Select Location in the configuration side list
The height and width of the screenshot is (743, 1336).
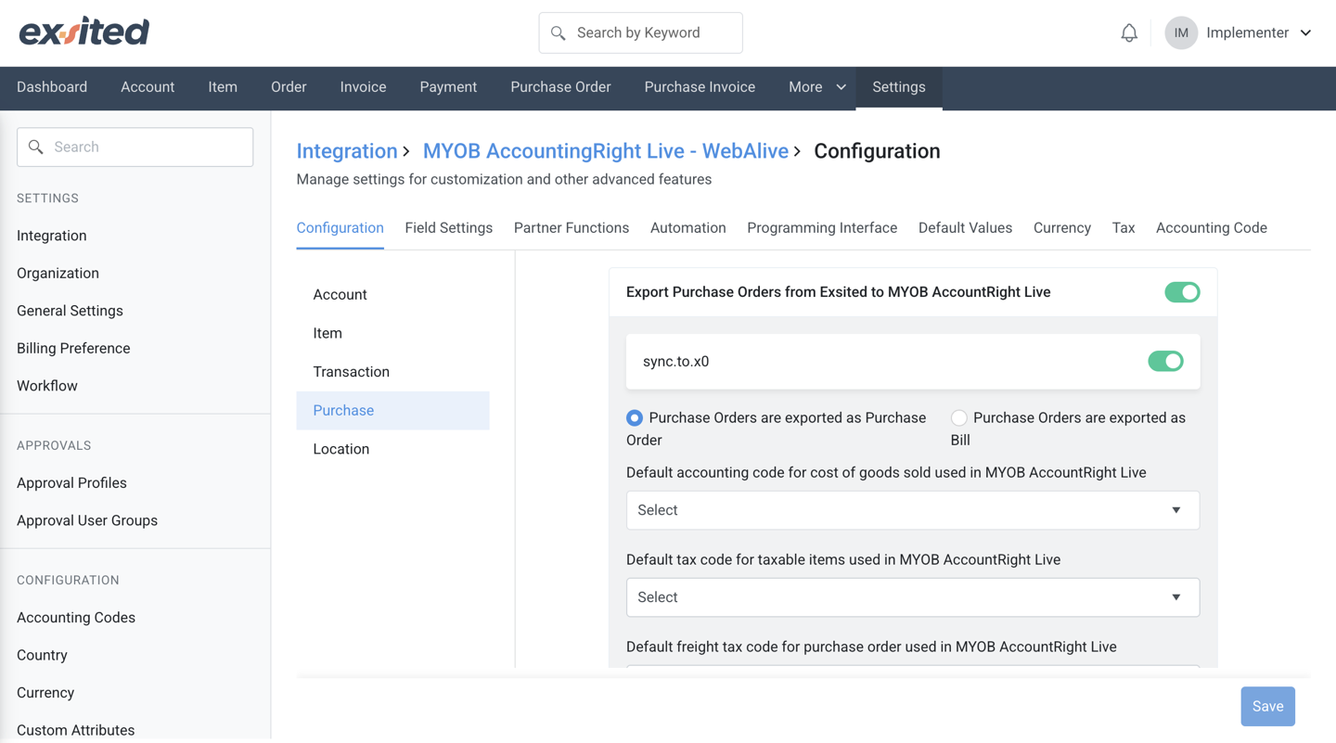pos(392,449)
